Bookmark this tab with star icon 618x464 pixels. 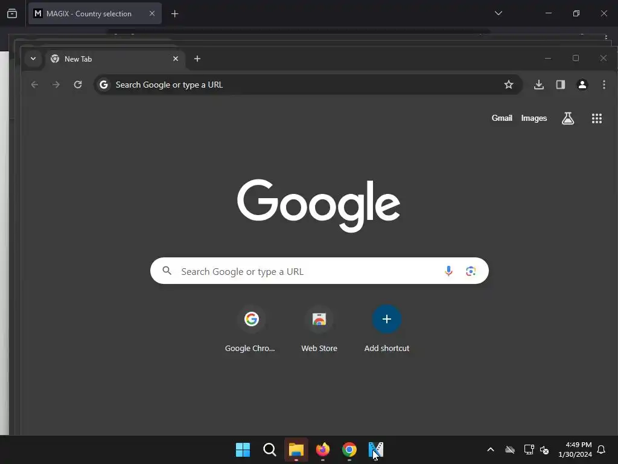(x=508, y=85)
